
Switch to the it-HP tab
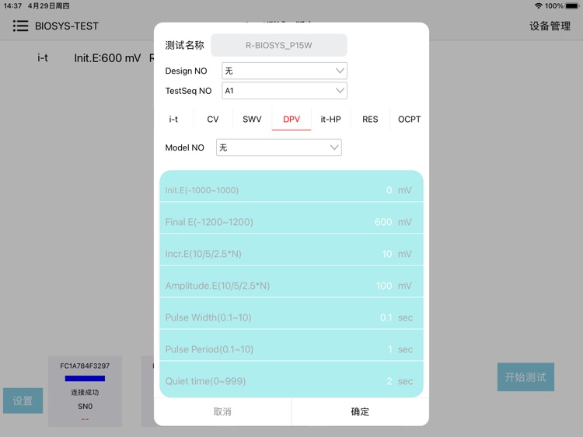[x=330, y=120]
